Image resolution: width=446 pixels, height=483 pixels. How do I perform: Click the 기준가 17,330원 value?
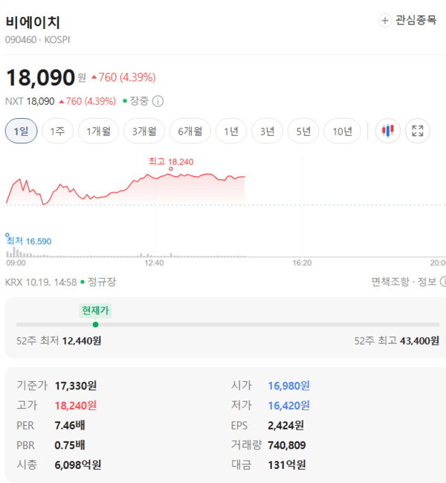click(x=76, y=386)
